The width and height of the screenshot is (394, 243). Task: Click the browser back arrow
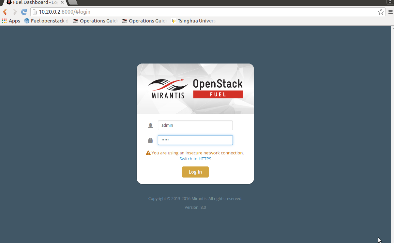[5, 12]
